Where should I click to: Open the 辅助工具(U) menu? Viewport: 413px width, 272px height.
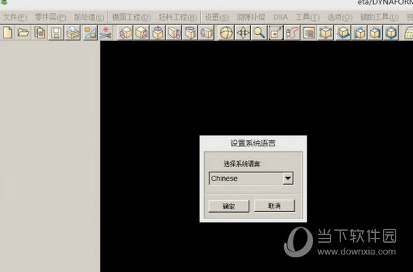click(379, 17)
